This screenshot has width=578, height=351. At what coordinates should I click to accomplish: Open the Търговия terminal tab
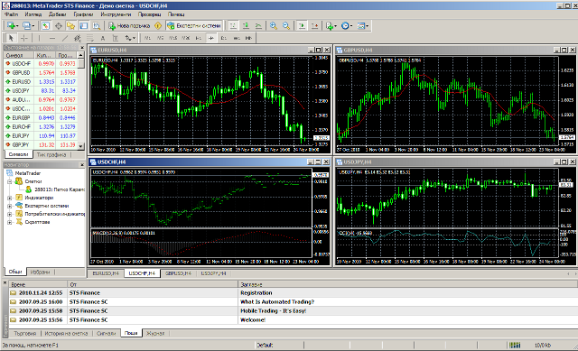(25, 333)
